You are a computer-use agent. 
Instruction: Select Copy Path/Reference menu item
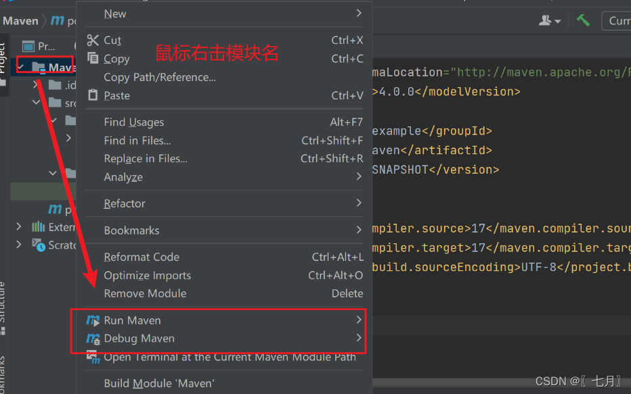coord(224,77)
